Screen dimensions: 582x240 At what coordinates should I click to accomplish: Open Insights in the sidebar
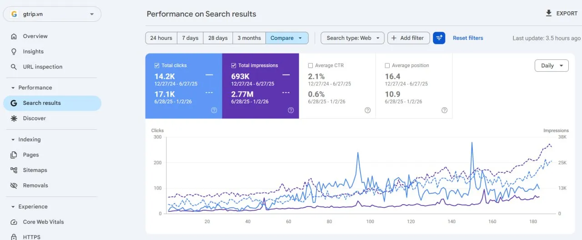tap(52, 52)
